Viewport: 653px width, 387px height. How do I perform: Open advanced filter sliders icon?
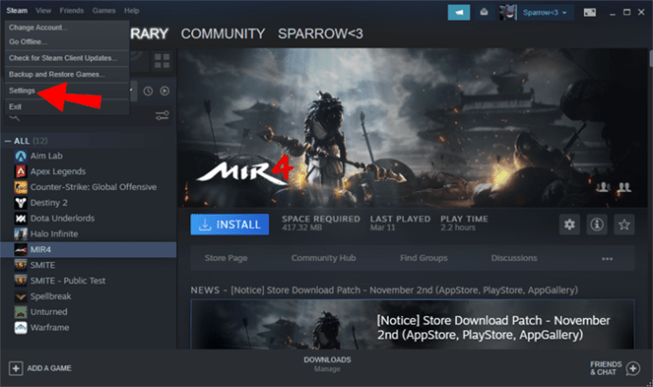click(x=162, y=115)
